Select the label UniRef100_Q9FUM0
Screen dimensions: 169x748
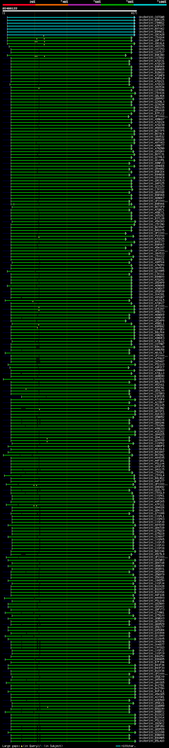pos(152,726)
